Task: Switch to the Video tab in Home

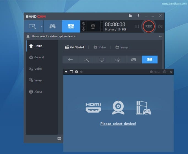Action: 100,47
